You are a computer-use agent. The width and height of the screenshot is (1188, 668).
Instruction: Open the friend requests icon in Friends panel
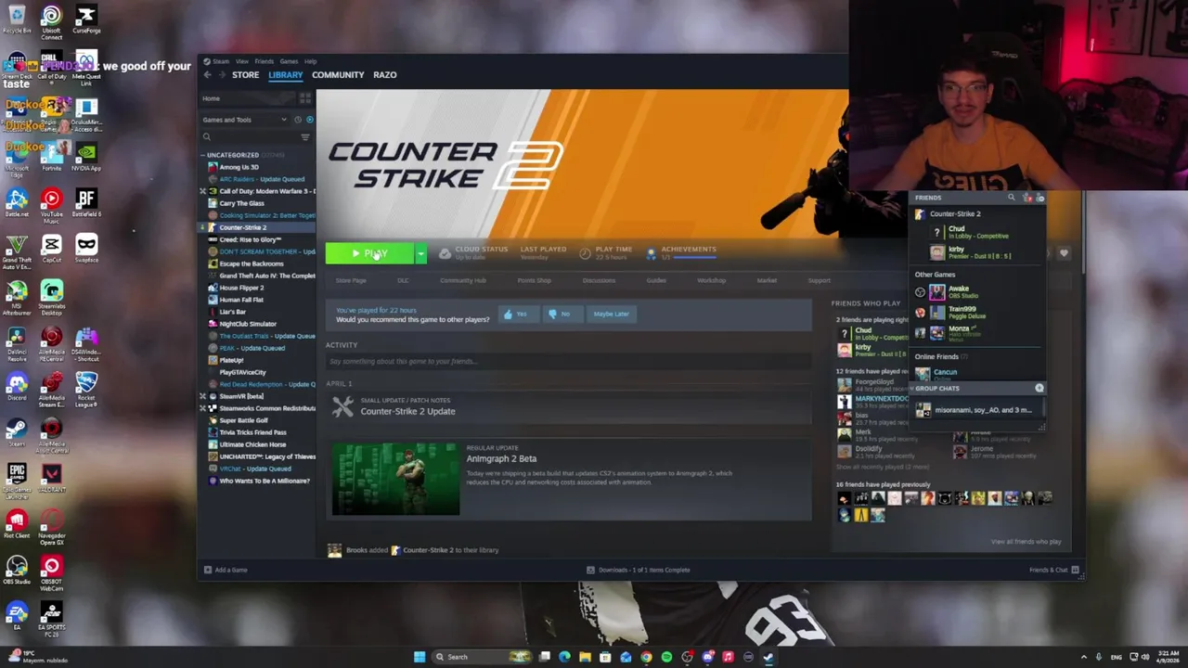1027,198
